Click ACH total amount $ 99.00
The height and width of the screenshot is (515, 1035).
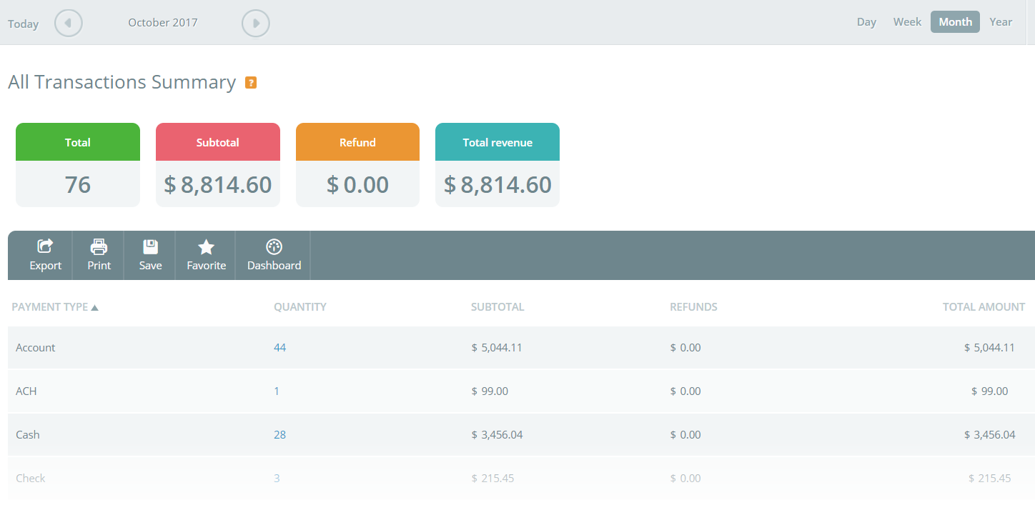[990, 391]
